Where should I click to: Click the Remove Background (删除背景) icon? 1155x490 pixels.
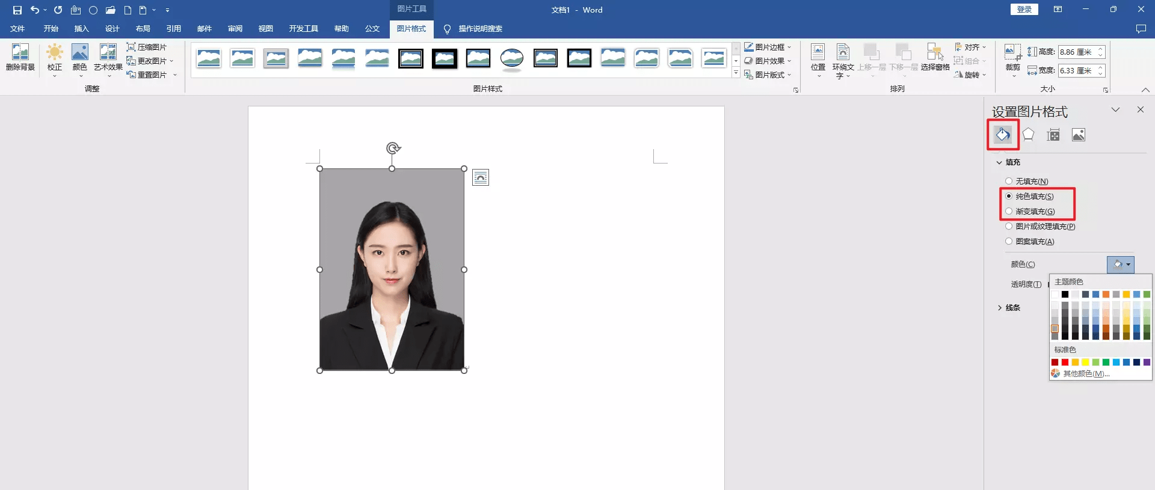[x=20, y=58]
